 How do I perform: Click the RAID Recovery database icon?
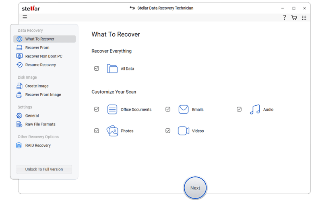coord(19,146)
